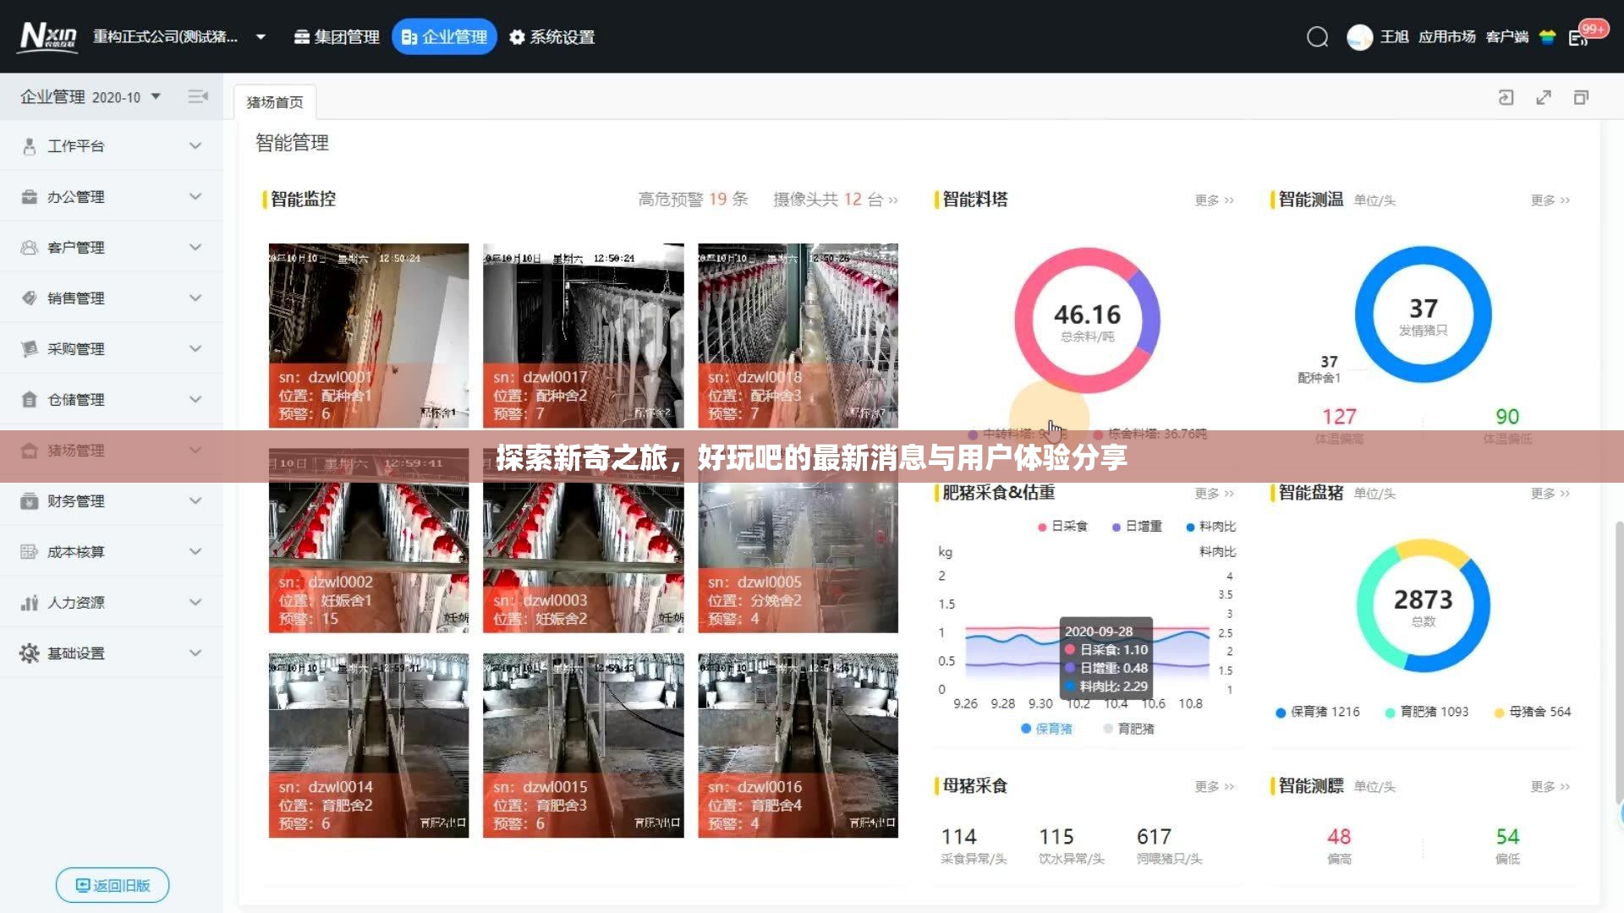Screen dimensions: 1624x913
Task: Select the 猪场首页 page tab
Action: tap(275, 102)
